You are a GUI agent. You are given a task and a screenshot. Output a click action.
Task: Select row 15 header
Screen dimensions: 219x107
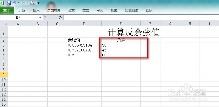pos(4,104)
